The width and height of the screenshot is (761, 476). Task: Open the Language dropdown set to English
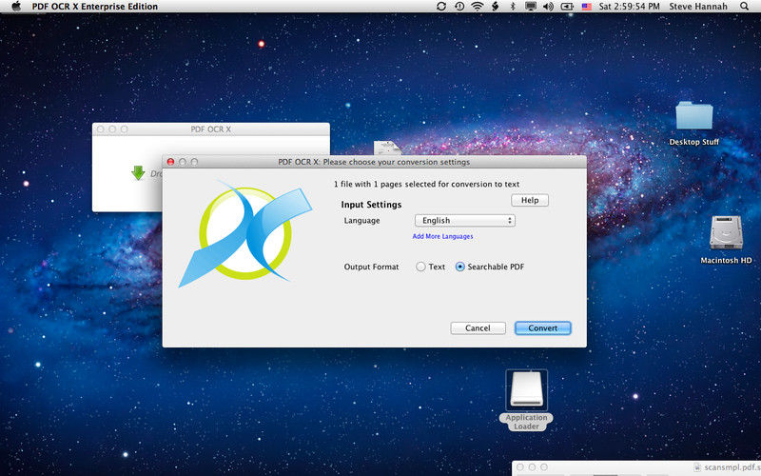pos(465,221)
